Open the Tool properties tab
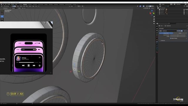The height and width of the screenshot is (106, 188). [x=157, y=26]
